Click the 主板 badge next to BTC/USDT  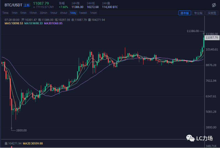(x=27, y=5)
